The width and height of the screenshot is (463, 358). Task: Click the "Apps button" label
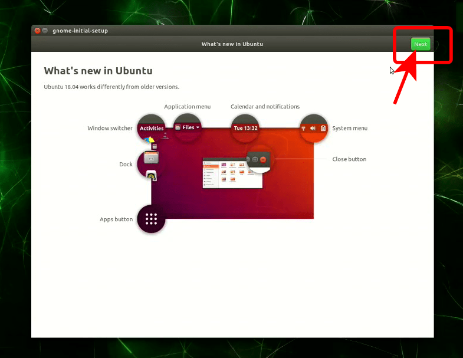click(116, 219)
